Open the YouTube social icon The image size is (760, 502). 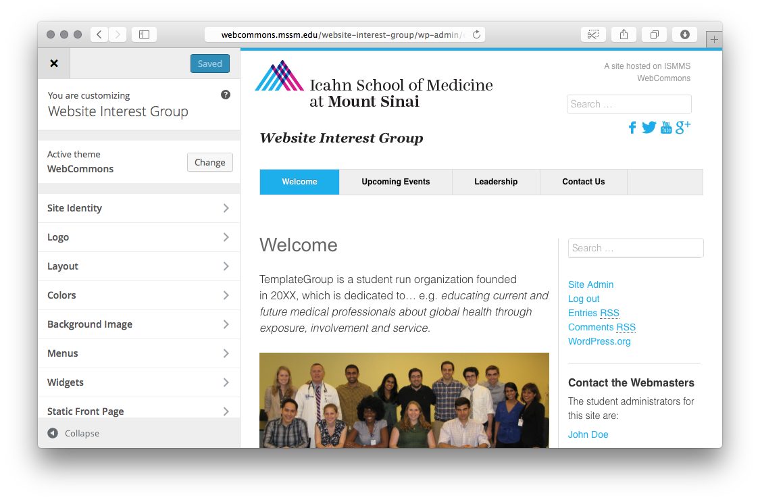pos(667,128)
